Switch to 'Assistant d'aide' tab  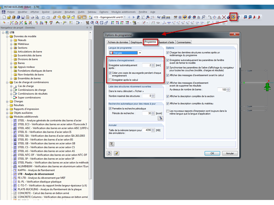[166, 42]
